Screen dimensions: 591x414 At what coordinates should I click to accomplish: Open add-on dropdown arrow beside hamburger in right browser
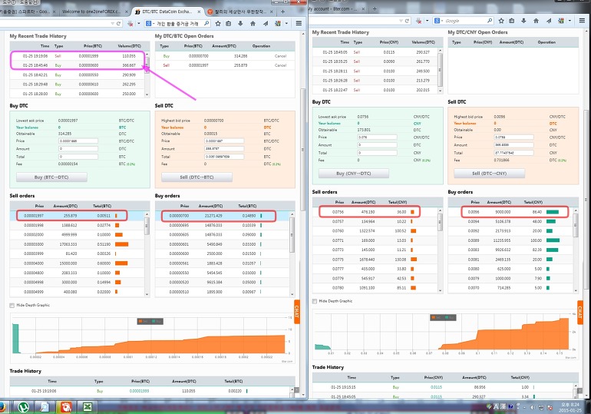(570, 21)
